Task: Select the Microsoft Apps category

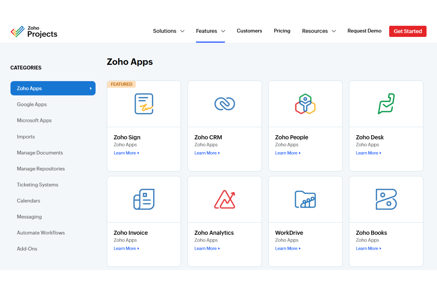Action: [x=34, y=120]
